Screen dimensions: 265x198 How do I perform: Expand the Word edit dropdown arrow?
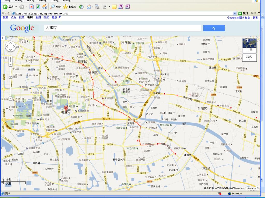pos(109,7)
